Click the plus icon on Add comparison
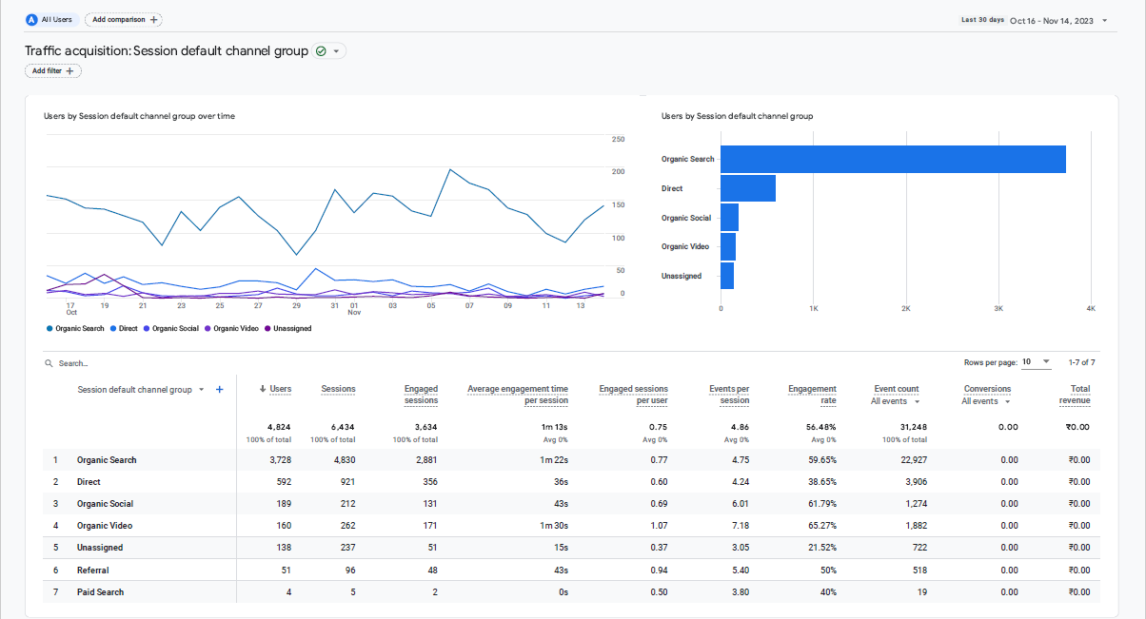Viewport: 1146px width, 619px height. [x=154, y=19]
